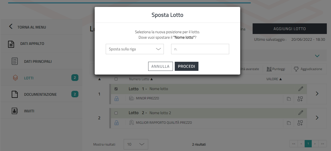Cancel the dialog with Annulla
This screenshot has width=331, height=151.
pos(160,66)
